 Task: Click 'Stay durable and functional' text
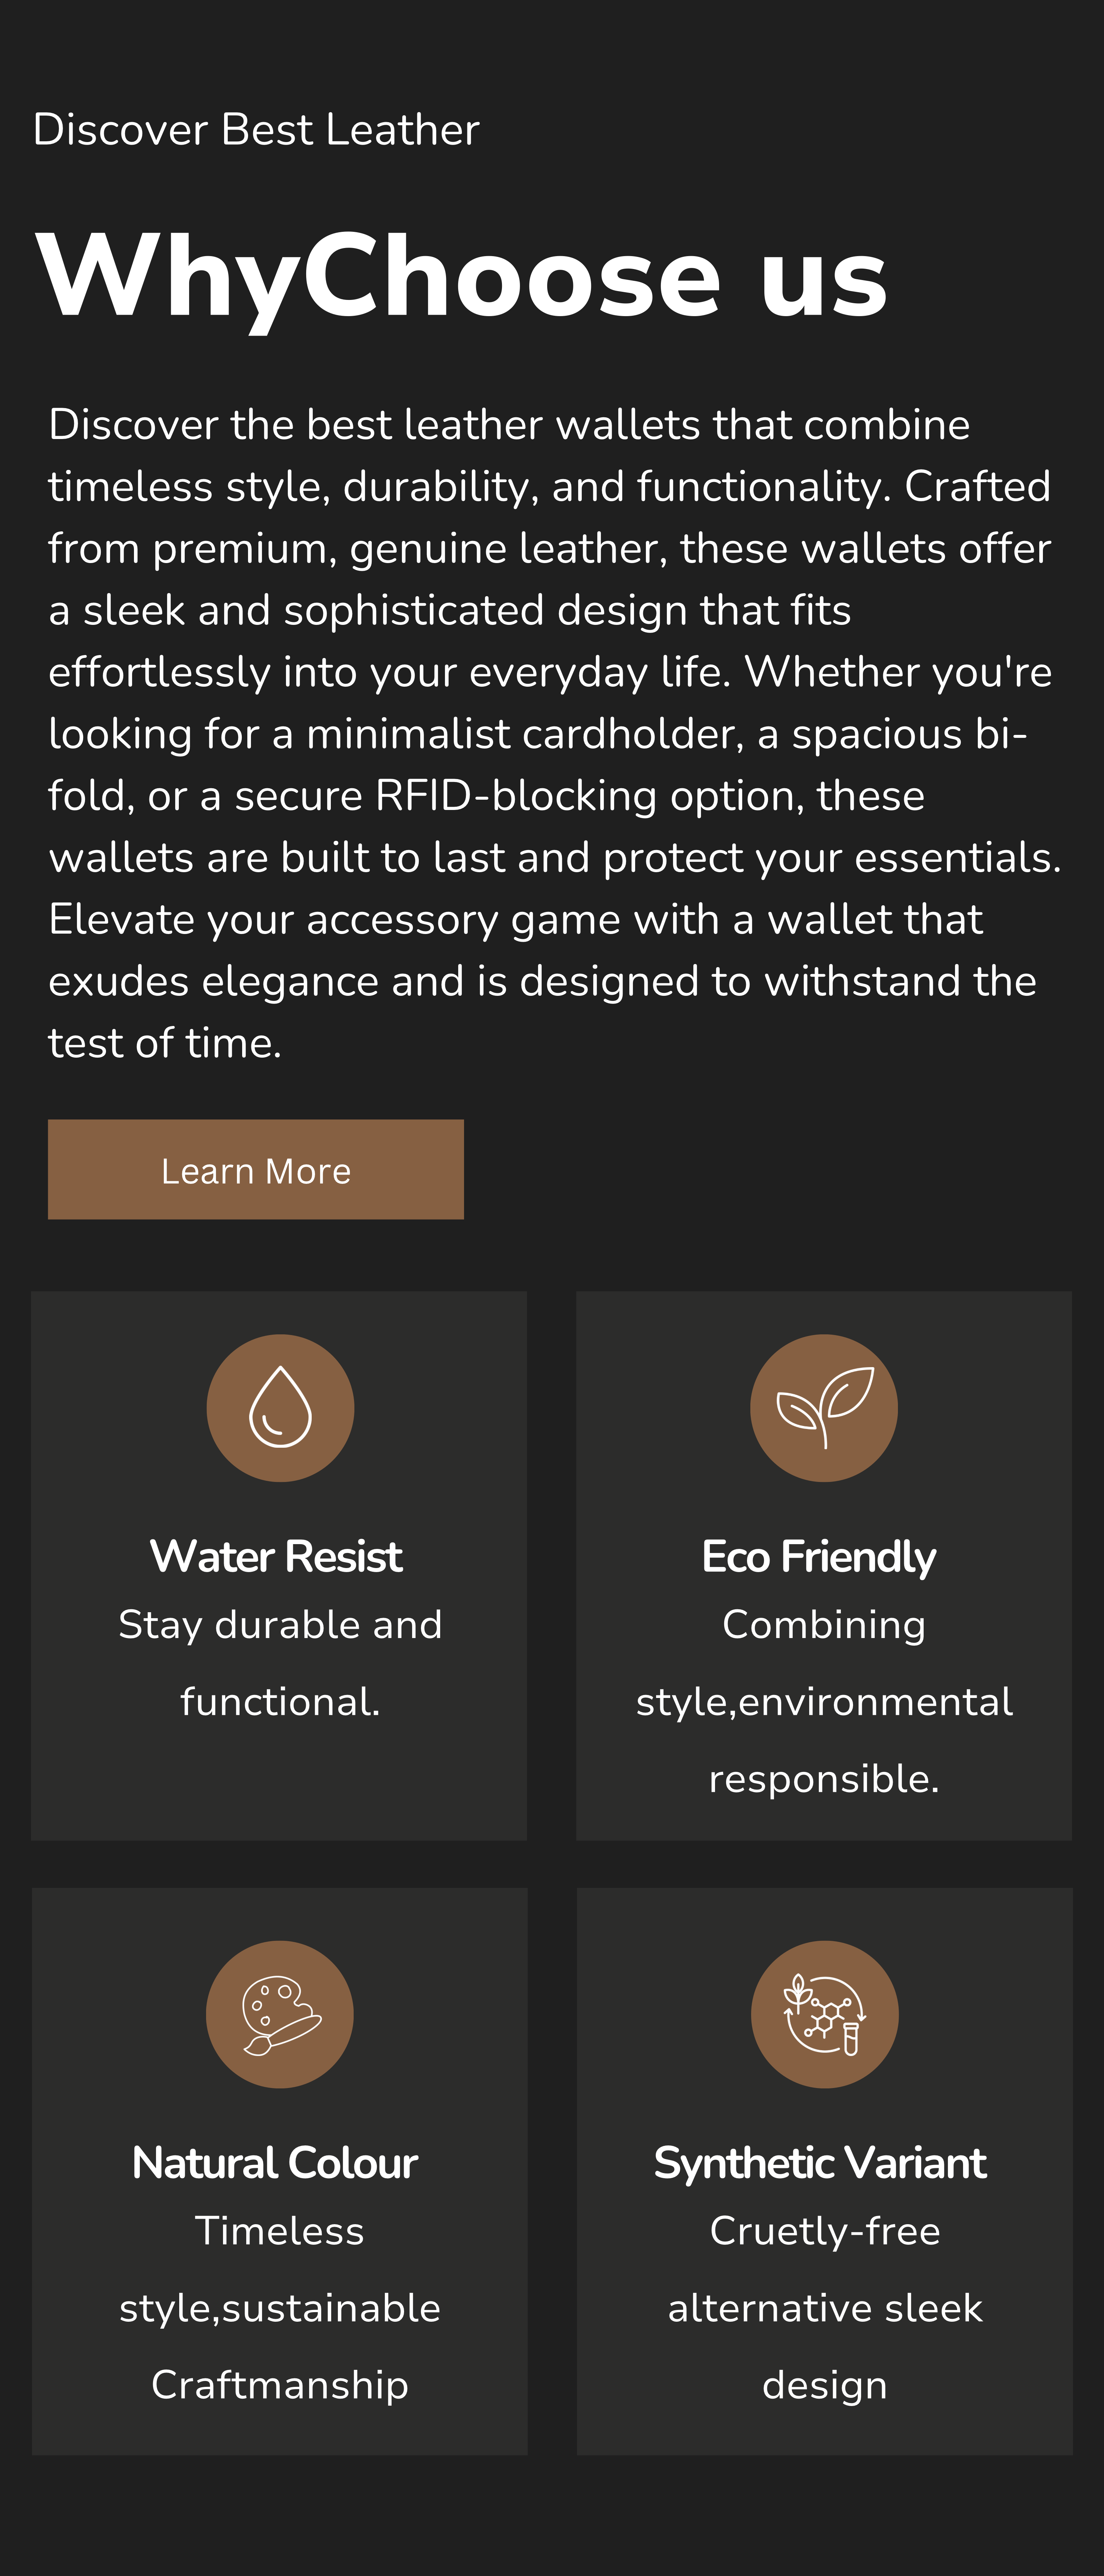(x=280, y=1662)
